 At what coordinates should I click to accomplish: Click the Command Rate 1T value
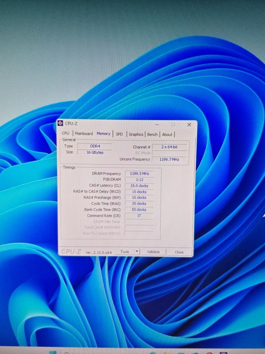pos(139,216)
